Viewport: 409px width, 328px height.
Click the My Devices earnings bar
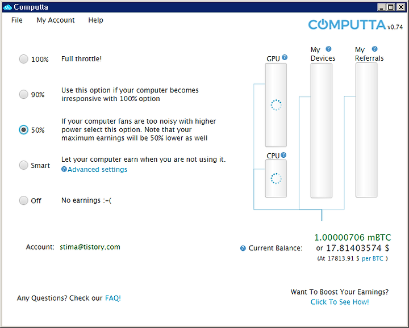[322, 131]
